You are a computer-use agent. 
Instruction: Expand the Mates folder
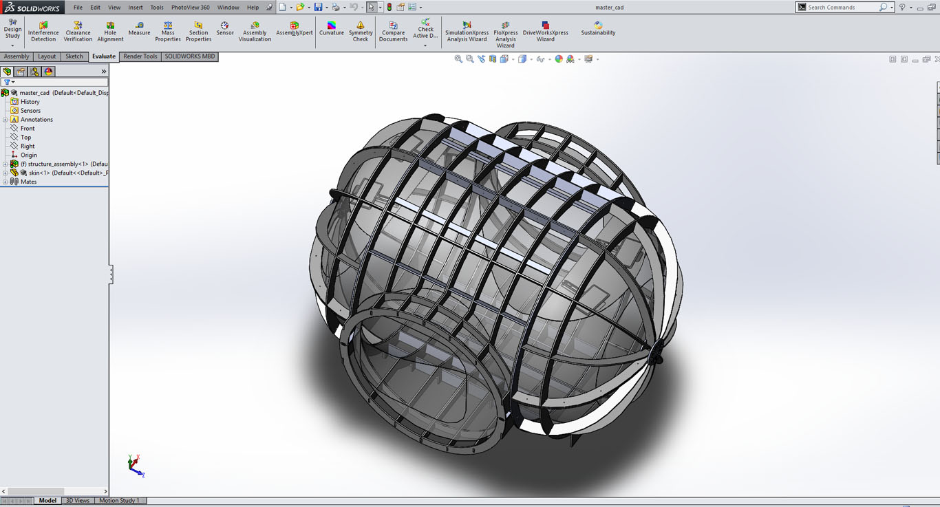click(x=6, y=182)
